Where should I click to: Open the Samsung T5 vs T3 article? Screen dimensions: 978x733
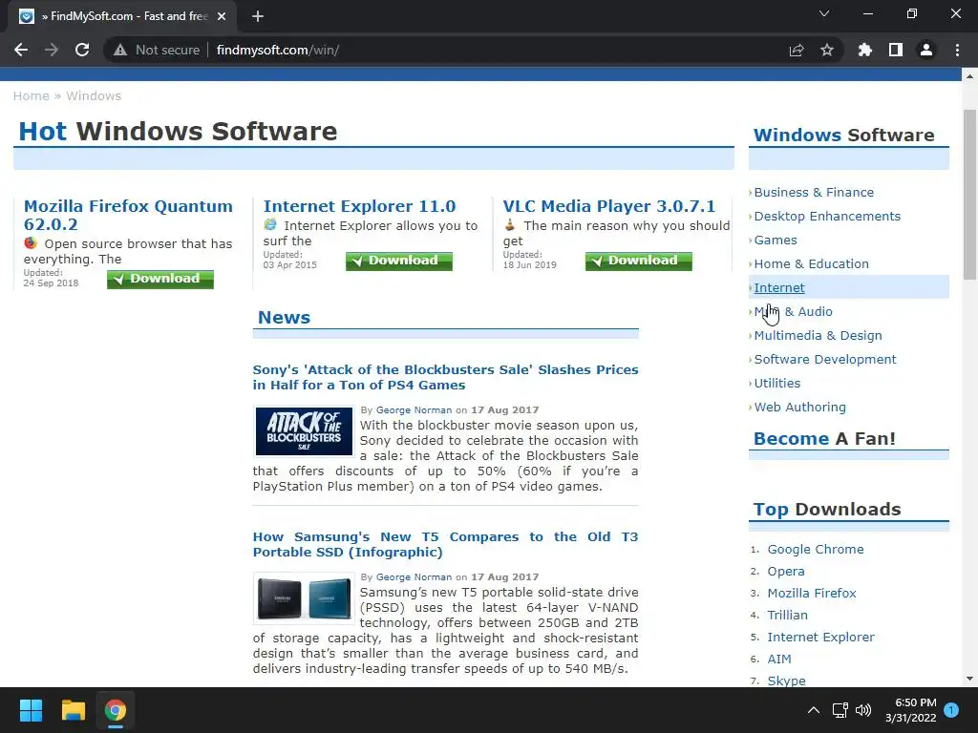pyautogui.click(x=445, y=544)
